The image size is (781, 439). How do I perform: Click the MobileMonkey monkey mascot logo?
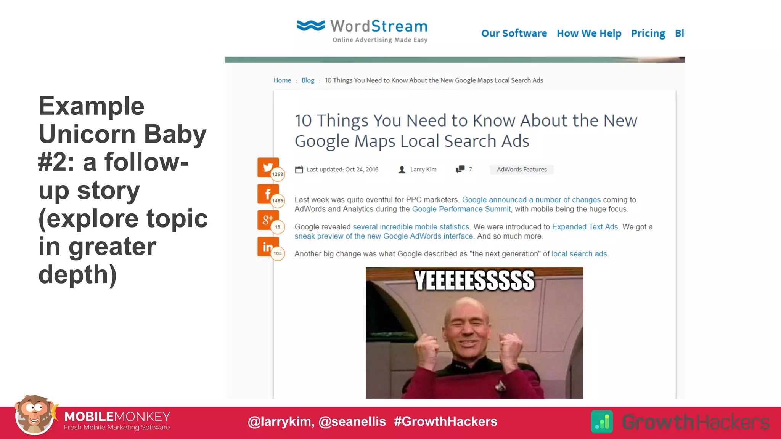[x=34, y=416]
